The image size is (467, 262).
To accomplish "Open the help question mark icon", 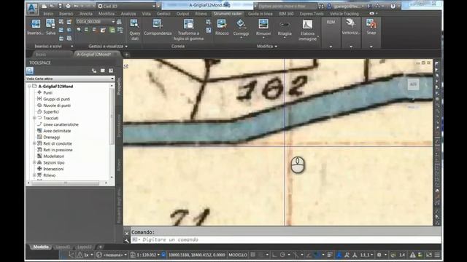I will click(x=393, y=6).
